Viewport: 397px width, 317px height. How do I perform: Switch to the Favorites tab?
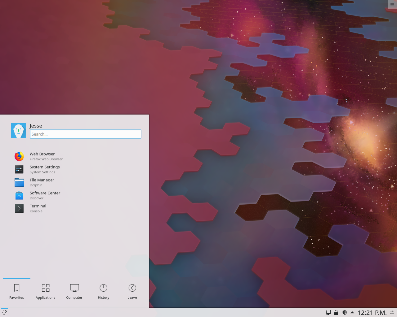17,292
